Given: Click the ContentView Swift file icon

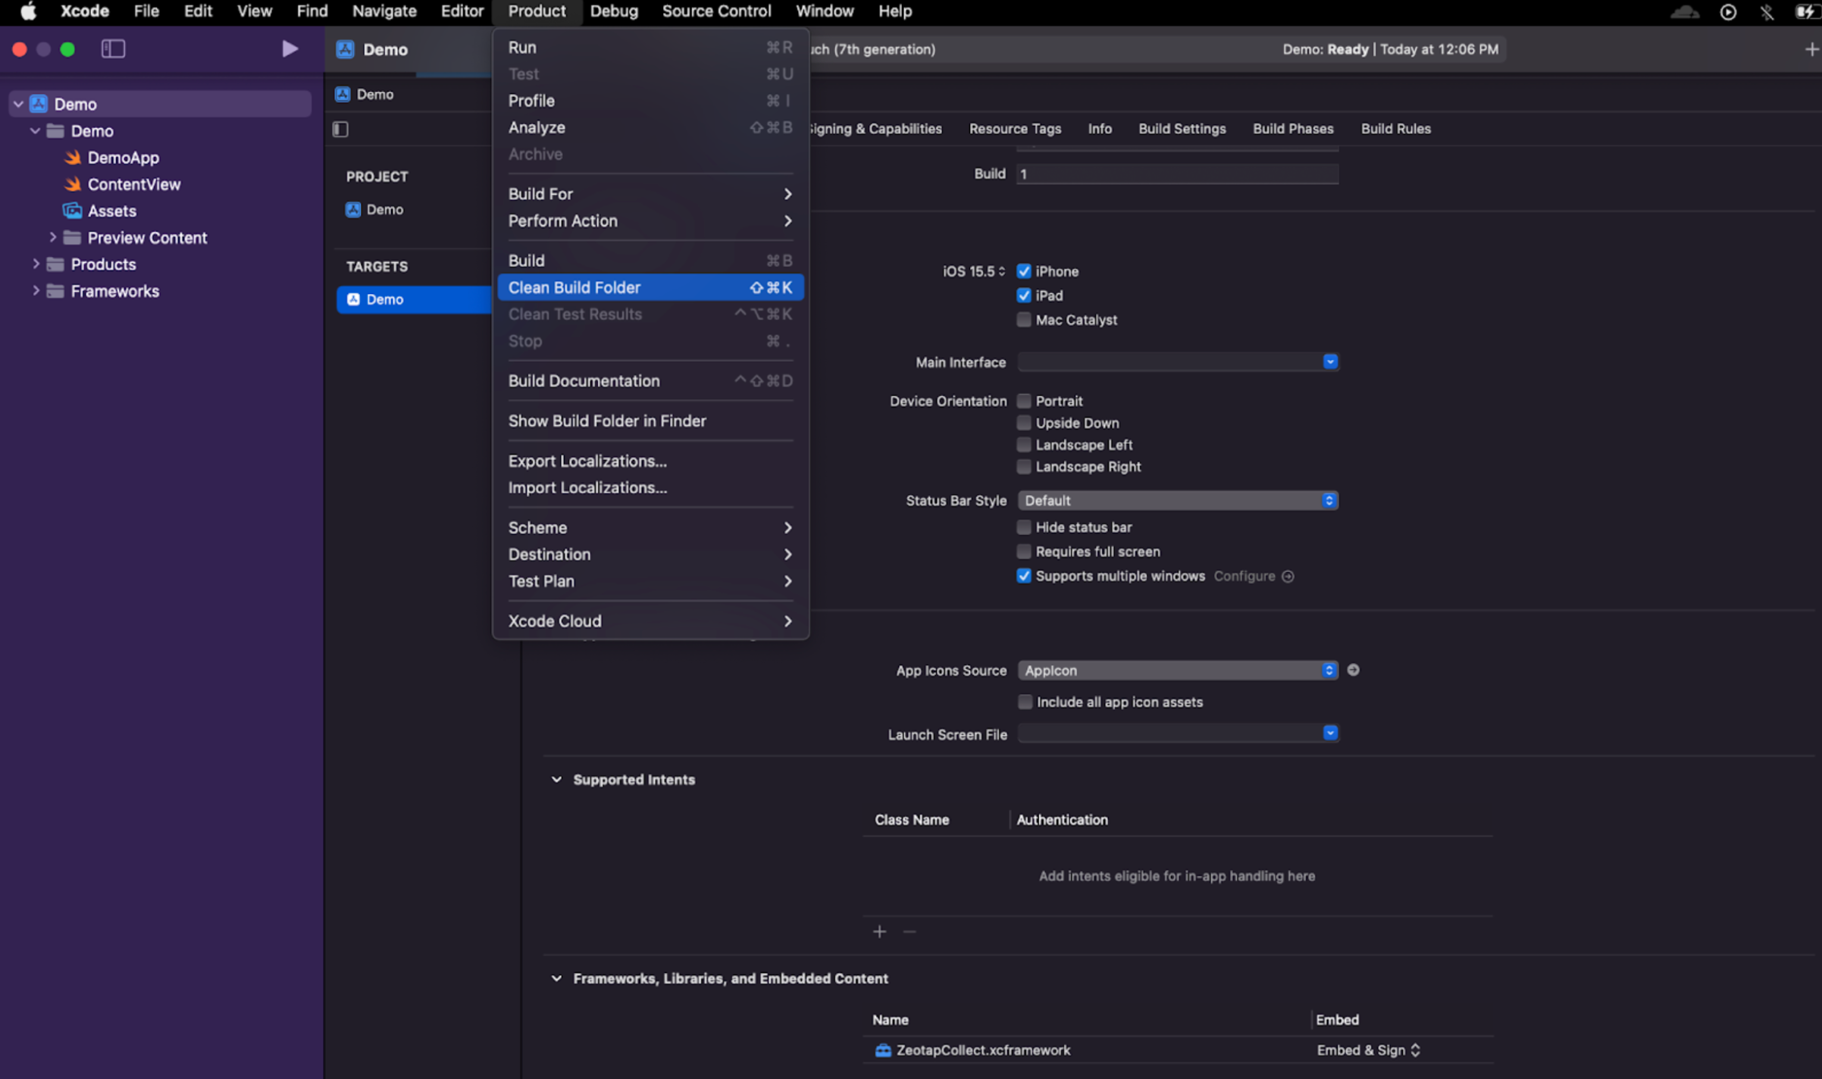Looking at the screenshot, I should click(x=73, y=184).
